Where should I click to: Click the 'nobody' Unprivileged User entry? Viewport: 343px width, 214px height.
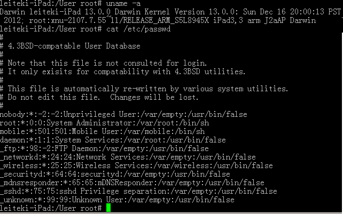123,114
